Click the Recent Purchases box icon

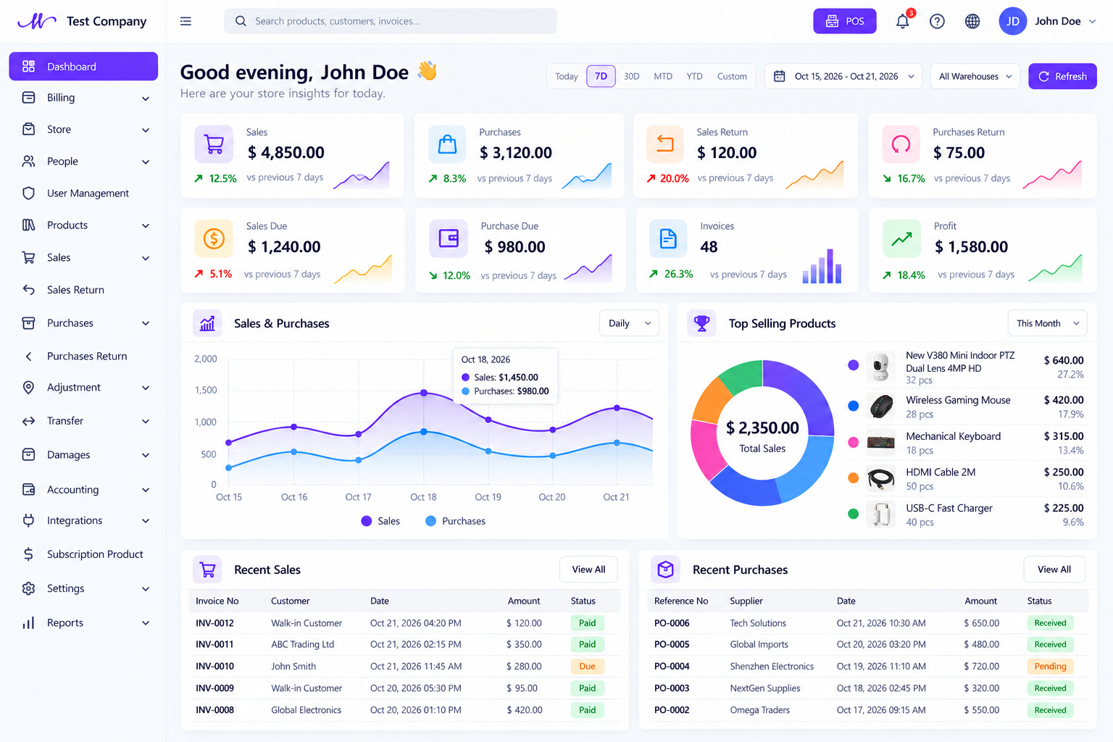pyautogui.click(x=665, y=570)
